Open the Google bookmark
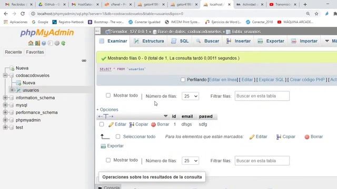Viewport: 337px width, 189px height. [x=40, y=22]
